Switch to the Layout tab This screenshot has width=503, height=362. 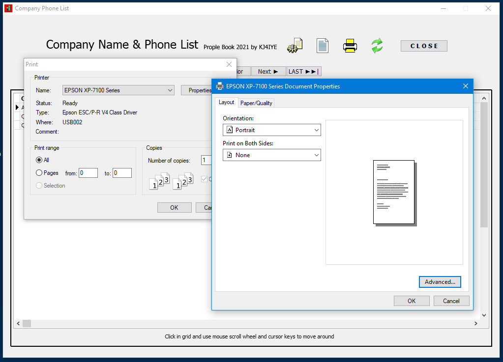[x=227, y=102]
